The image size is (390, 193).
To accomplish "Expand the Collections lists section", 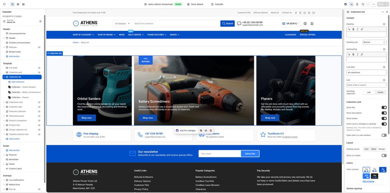I will [4, 102].
